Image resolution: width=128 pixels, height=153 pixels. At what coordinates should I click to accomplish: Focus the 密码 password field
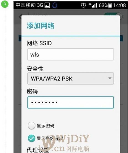click(71, 102)
